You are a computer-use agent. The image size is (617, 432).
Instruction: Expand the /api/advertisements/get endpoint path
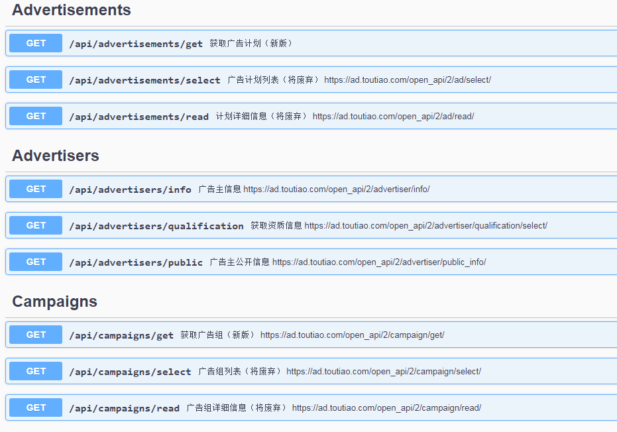136,44
